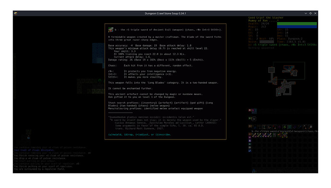Click 'You drop a +0 cloak' log message
331x188 pixels.
point(40,158)
